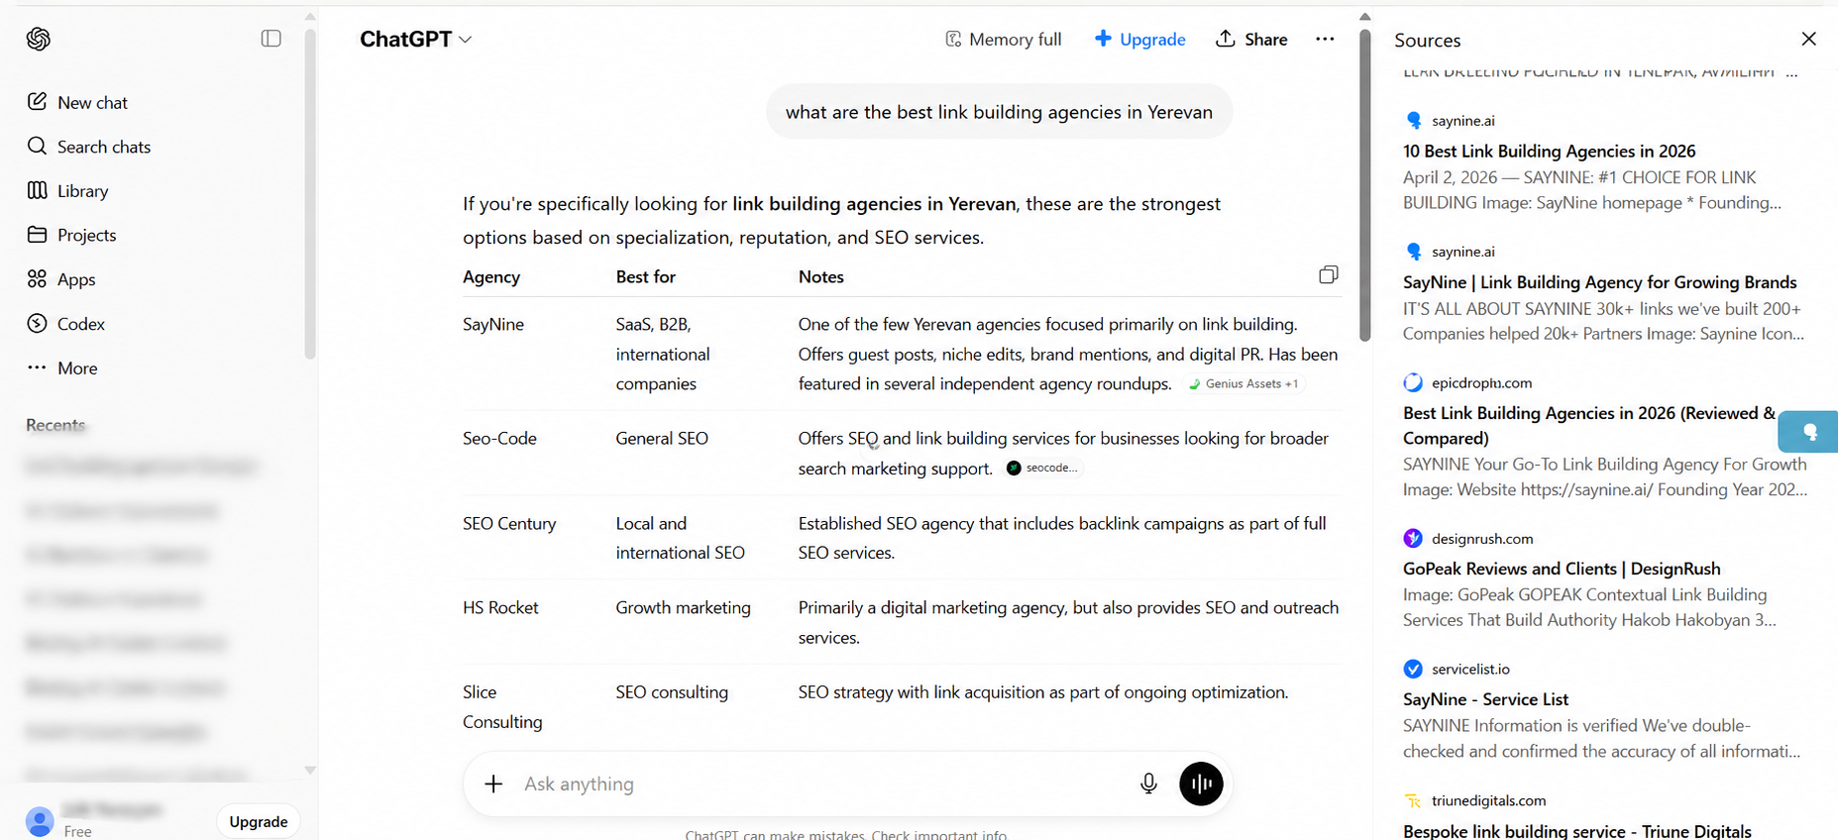Image resolution: width=1838 pixels, height=840 pixels.
Task: Click the Memory full indicator
Action: click(x=1003, y=40)
